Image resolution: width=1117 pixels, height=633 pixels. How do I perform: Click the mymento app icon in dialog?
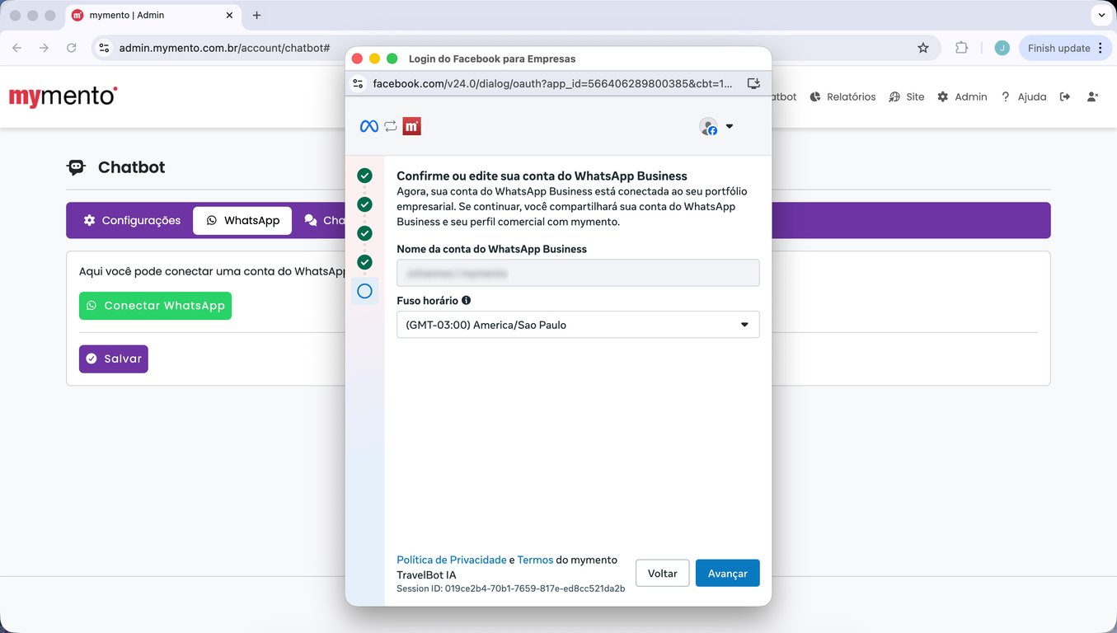click(x=412, y=126)
